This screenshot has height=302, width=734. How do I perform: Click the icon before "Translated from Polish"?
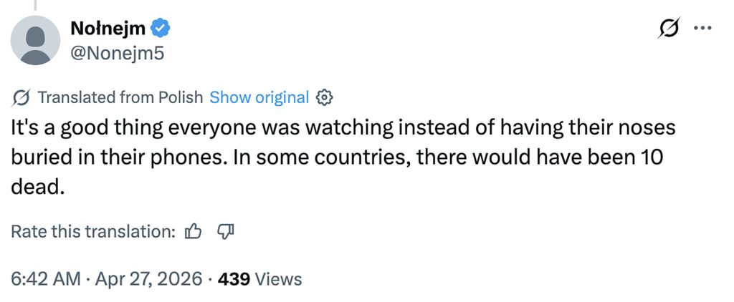(21, 97)
